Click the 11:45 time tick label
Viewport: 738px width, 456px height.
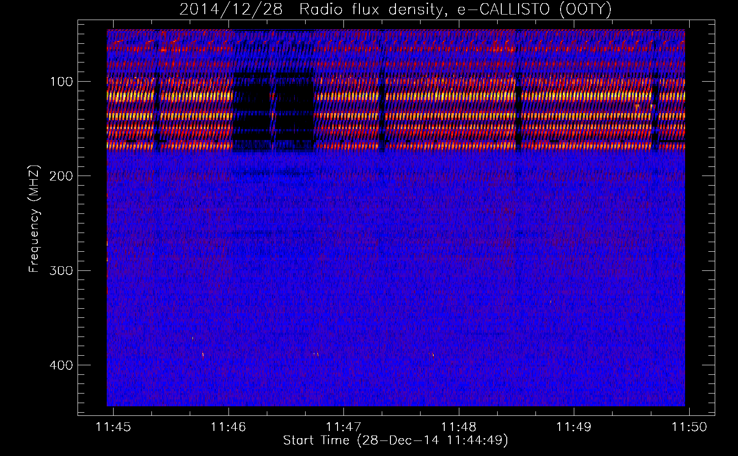(113, 427)
